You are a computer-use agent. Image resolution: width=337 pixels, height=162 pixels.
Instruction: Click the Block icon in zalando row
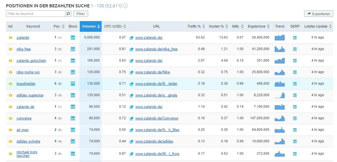point(73,37)
